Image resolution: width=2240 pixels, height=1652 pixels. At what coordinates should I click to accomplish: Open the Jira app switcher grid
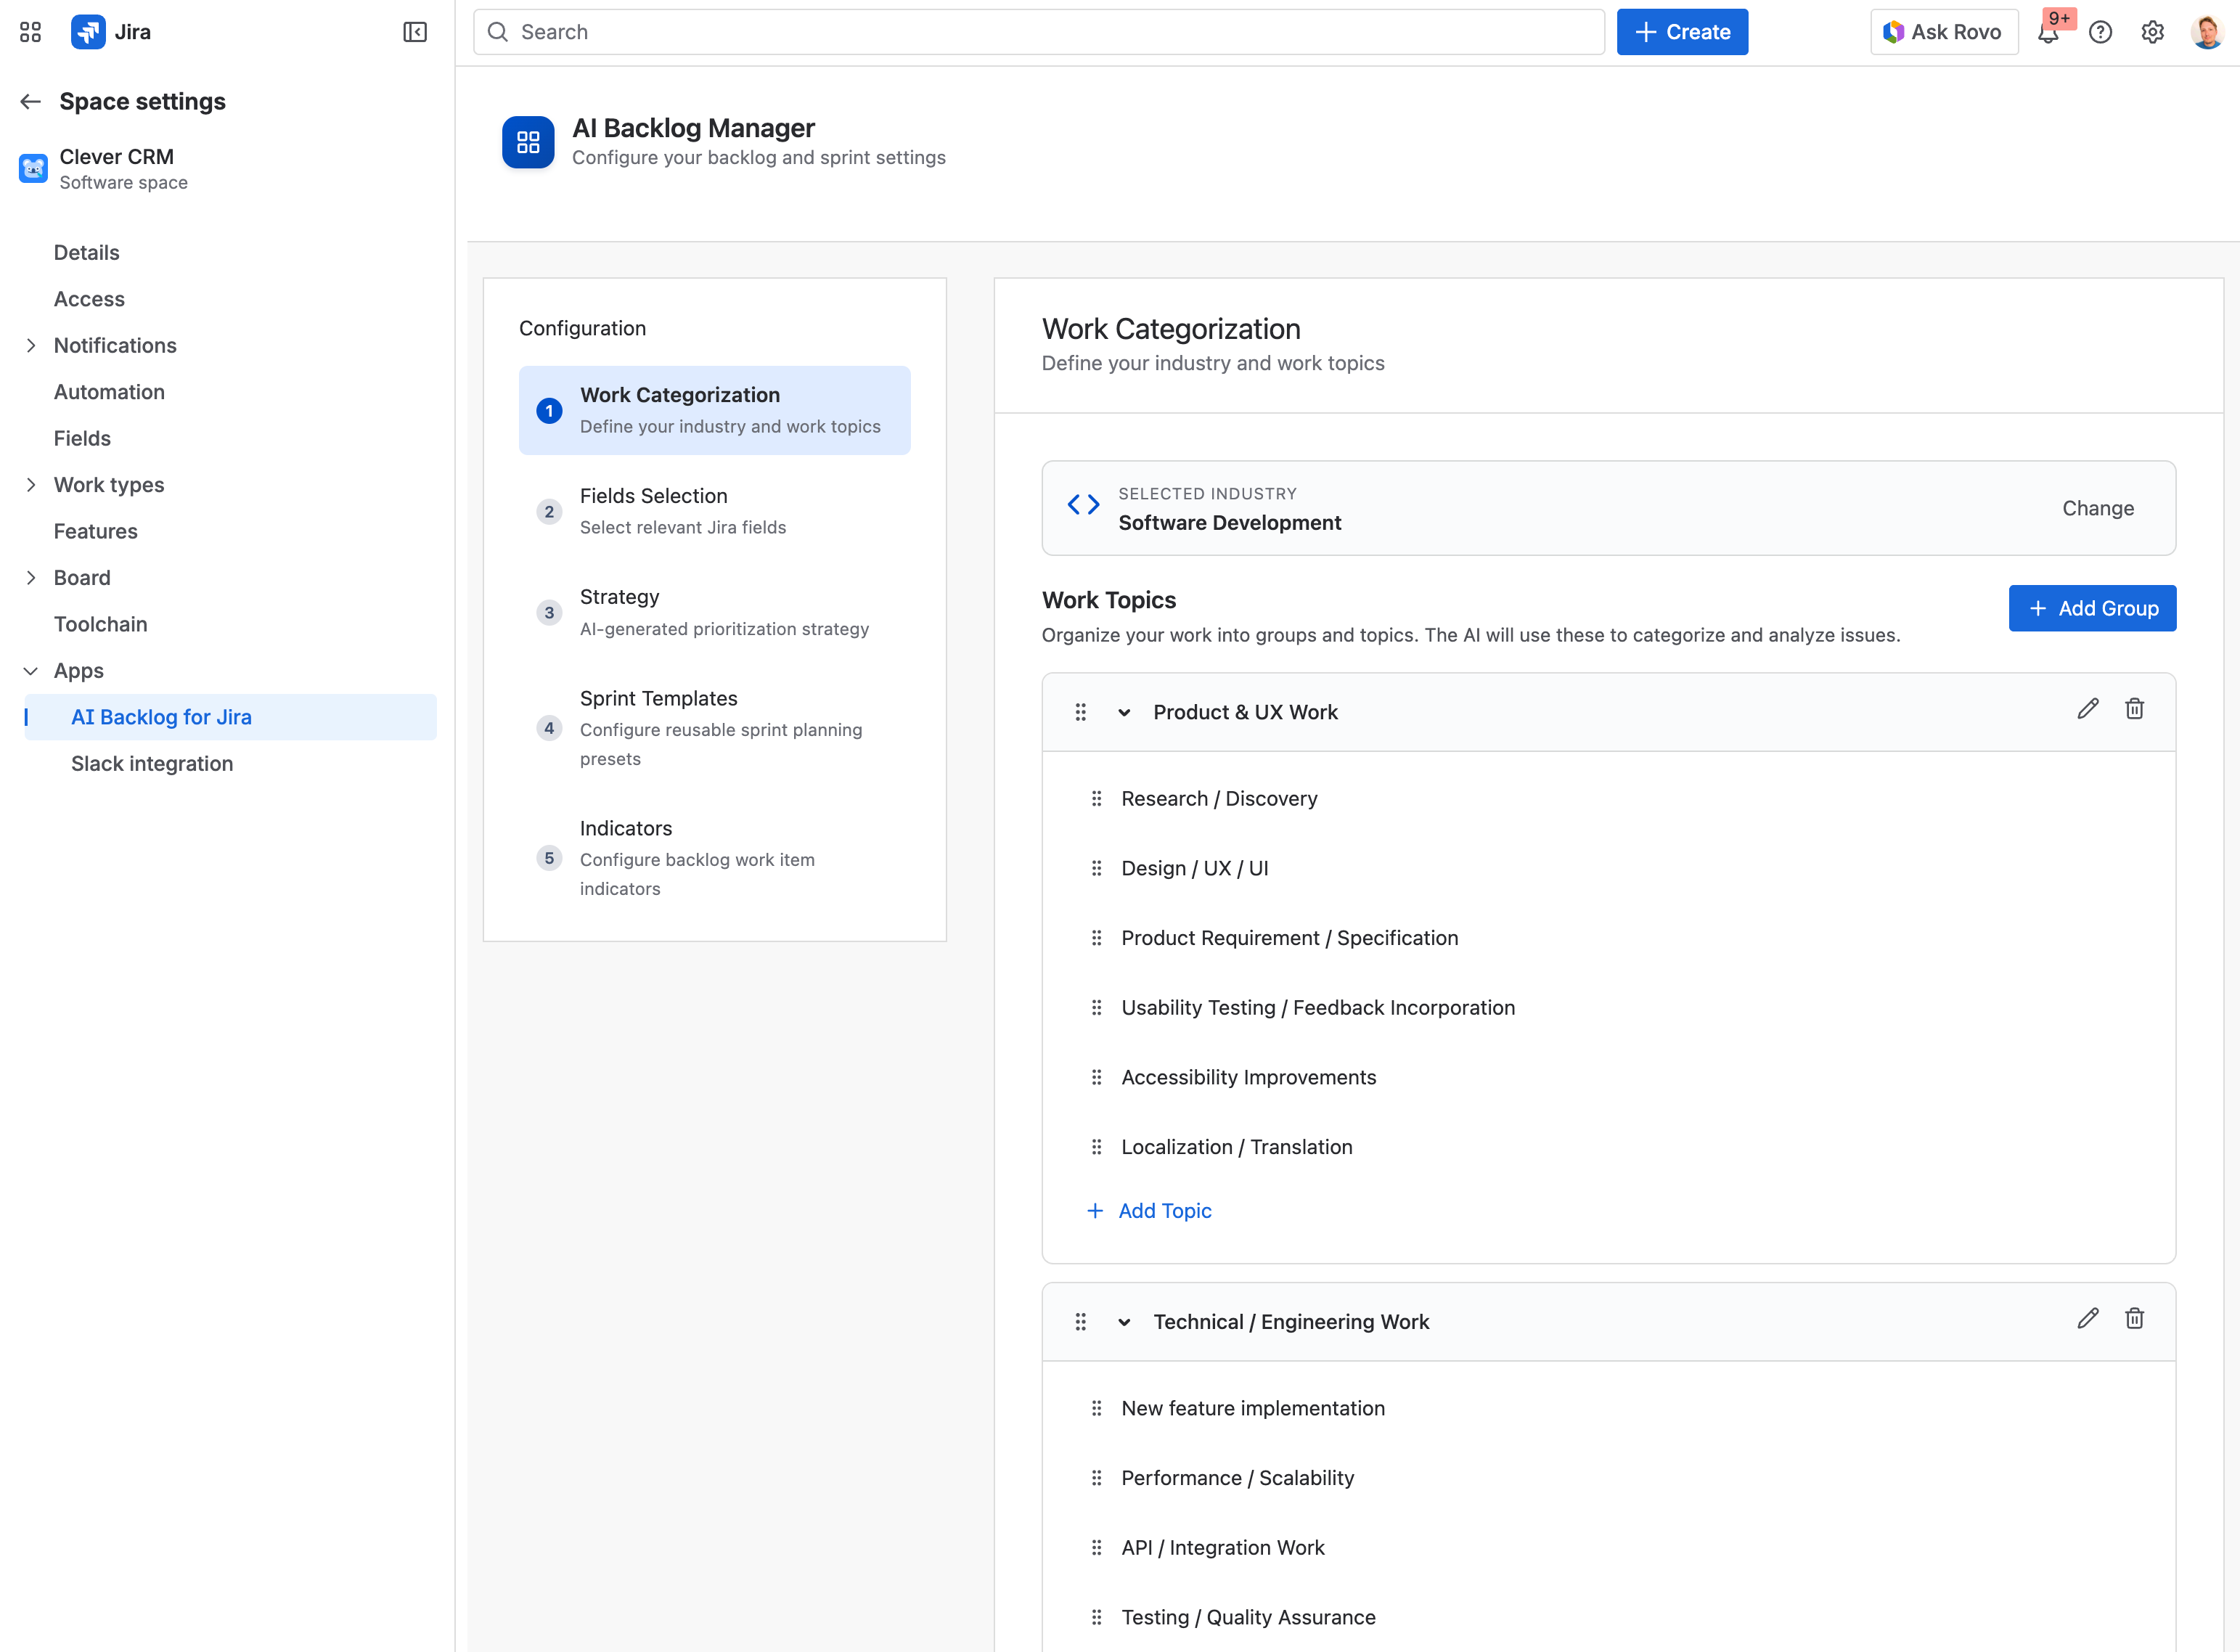tap(30, 31)
